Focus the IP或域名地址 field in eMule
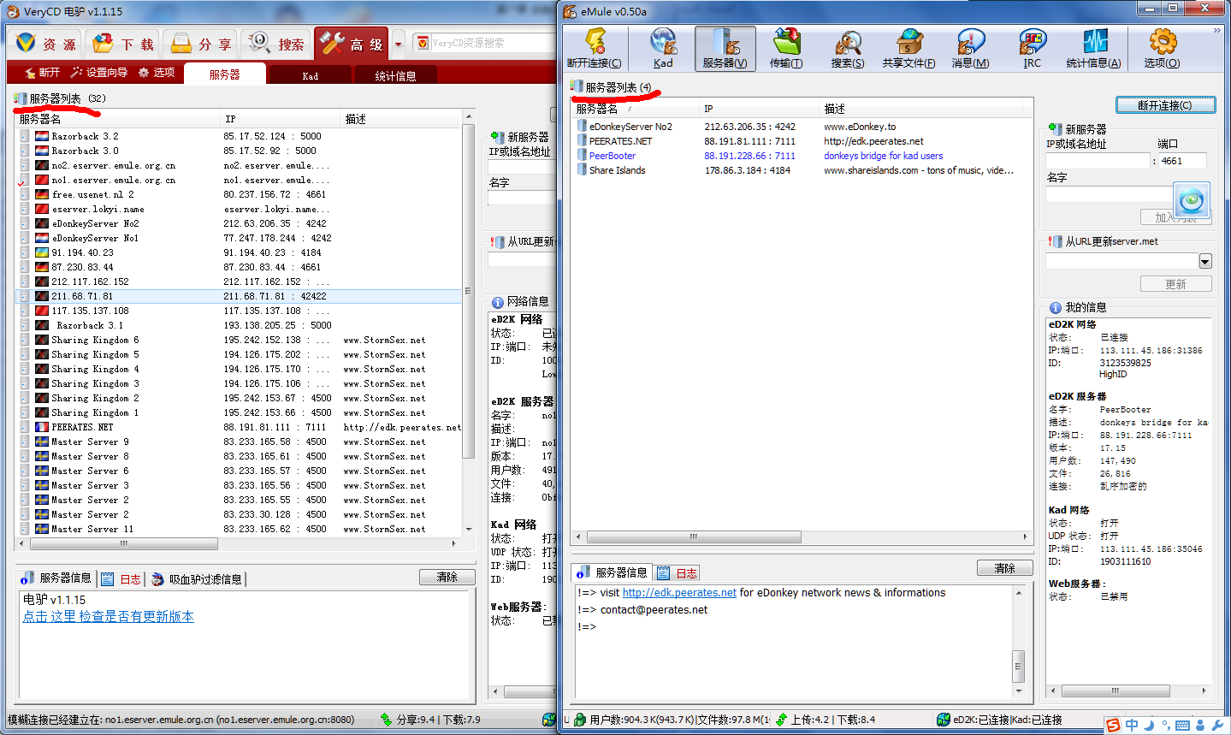 [x=1098, y=161]
